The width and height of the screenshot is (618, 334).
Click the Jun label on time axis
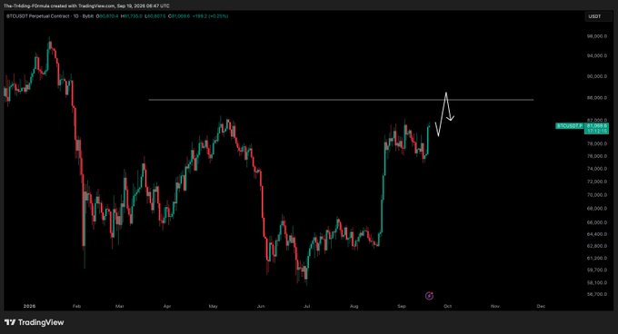(x=261, y=306)
